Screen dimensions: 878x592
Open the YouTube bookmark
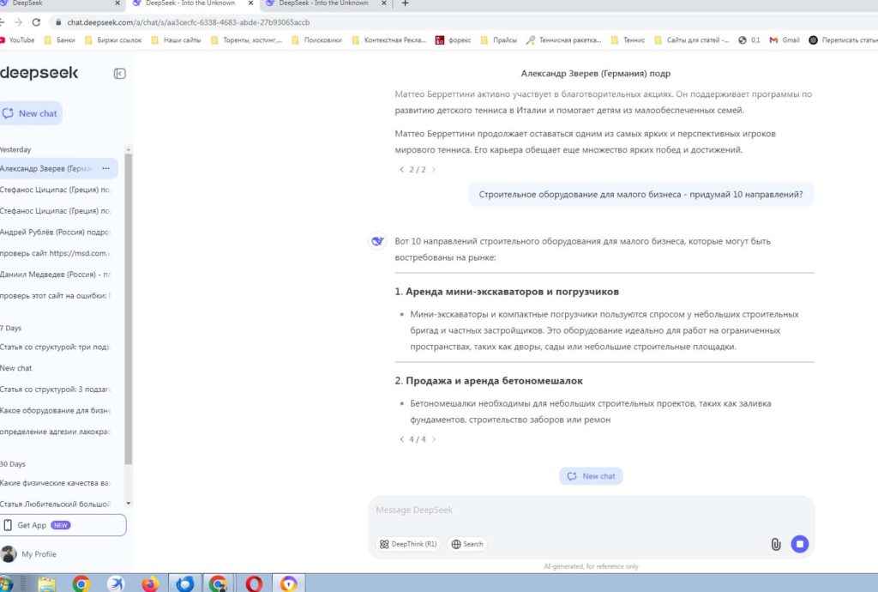(x=17, y=40)
